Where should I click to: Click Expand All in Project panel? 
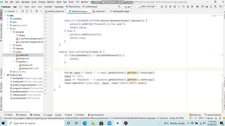(27, 11)
